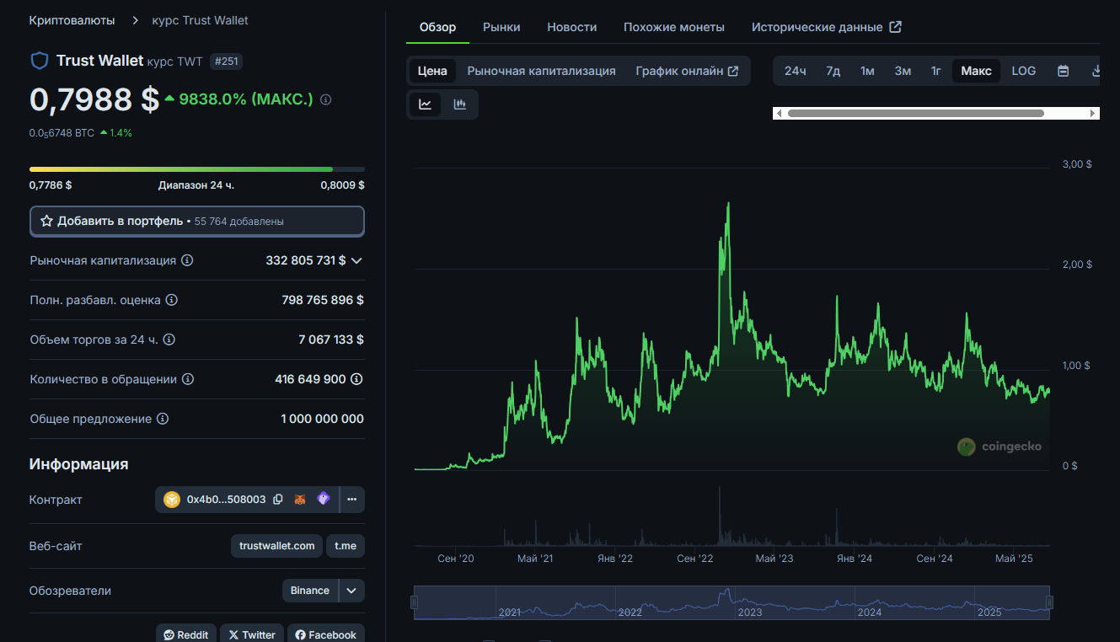The height and width of the screenshot is (642, 1120).
Task: Click the 24h range progress bar
Action: 197,169
